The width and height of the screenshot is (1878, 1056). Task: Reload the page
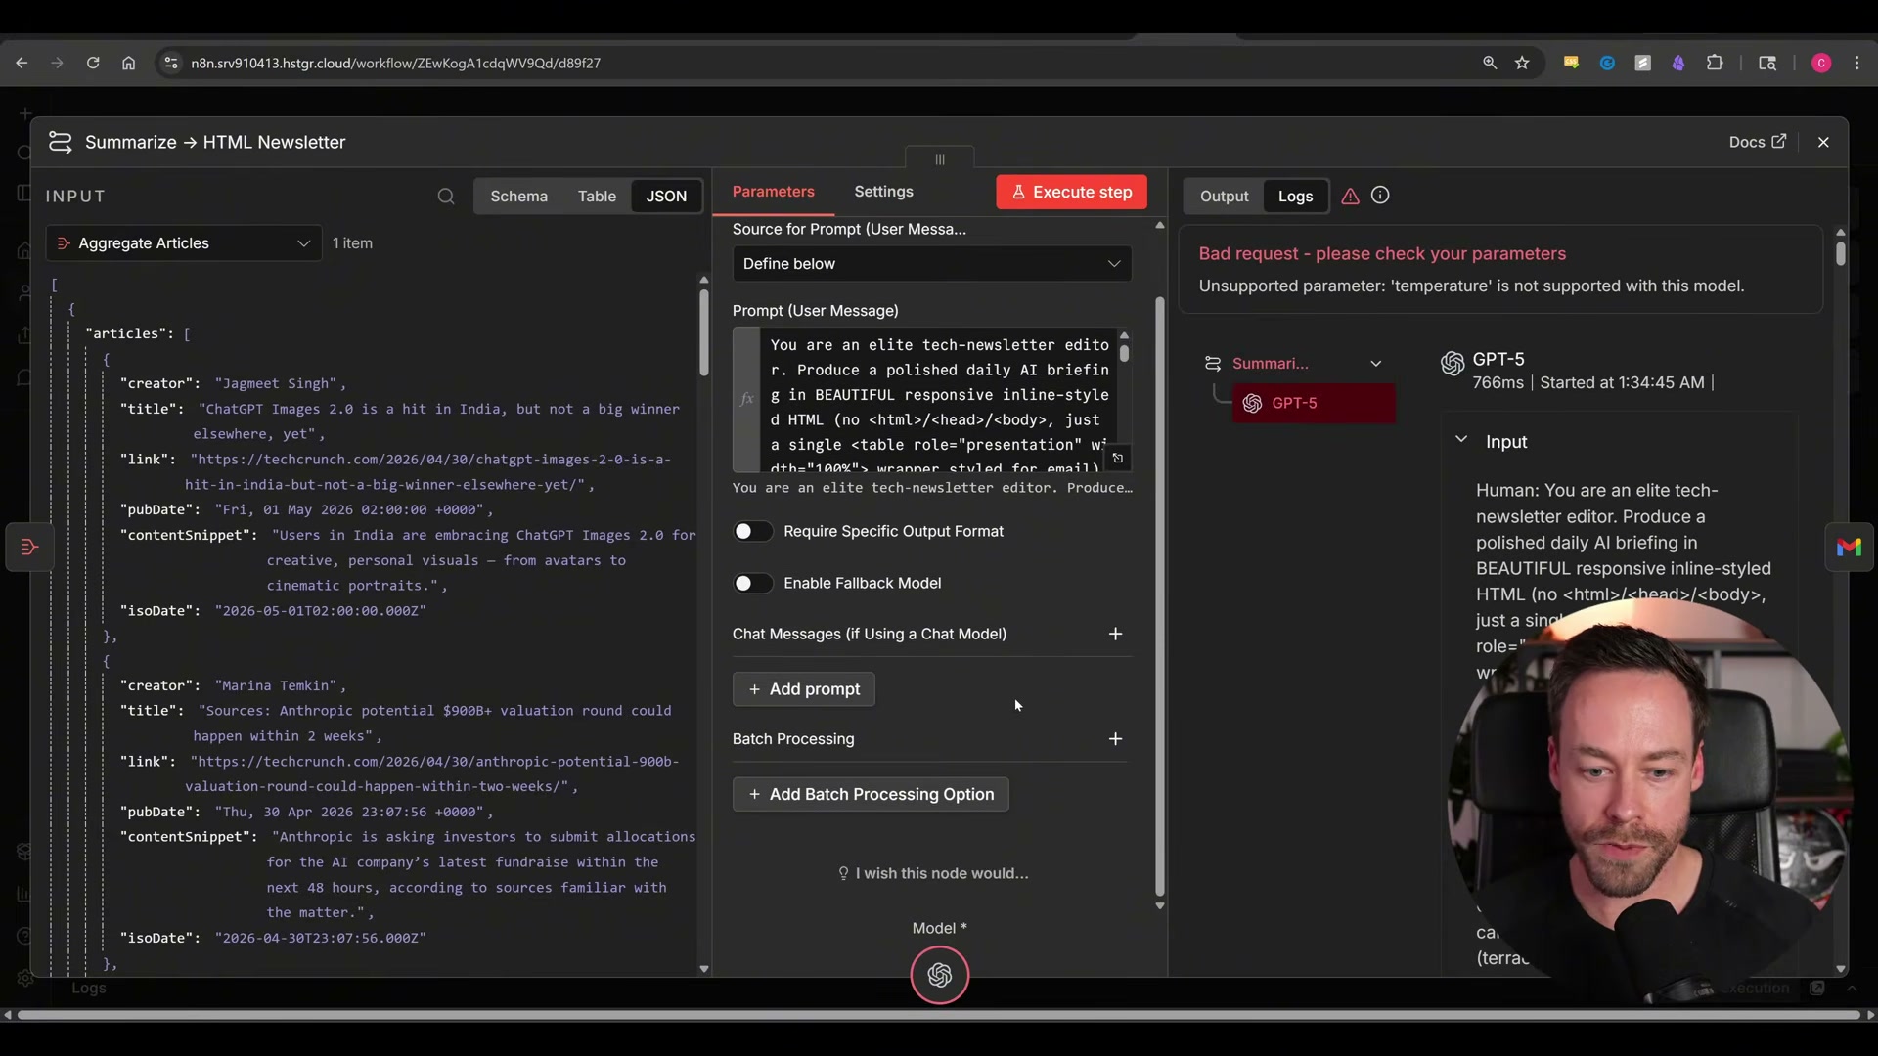click(x=93, y=63)
